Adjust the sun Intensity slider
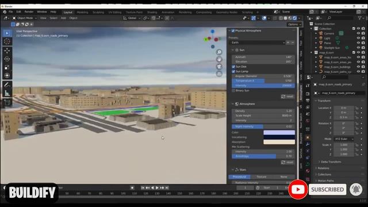Image resolution: width=368 pixels, height=207 pixels. pyautogui.click(x=263, y=86)
